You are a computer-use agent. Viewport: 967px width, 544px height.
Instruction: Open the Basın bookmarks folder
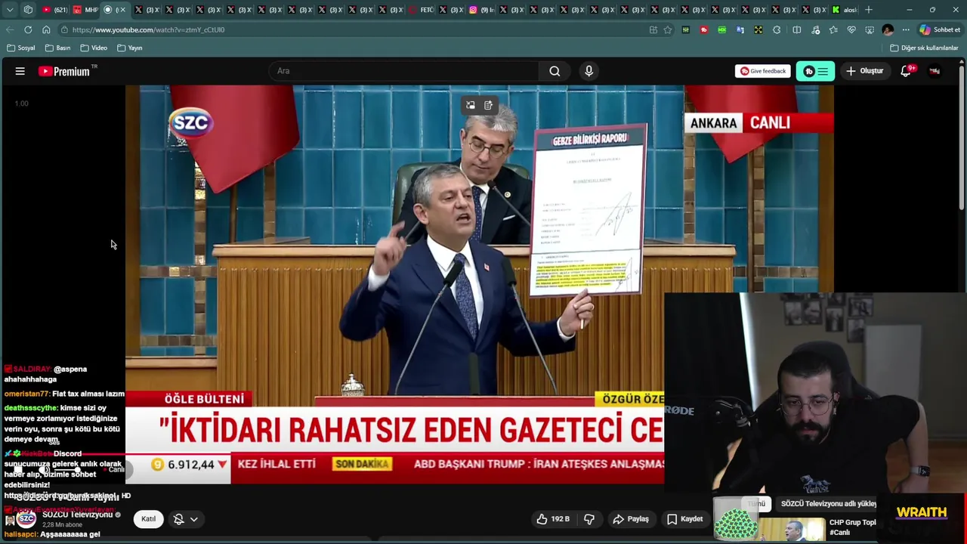[x=58, y=48]
